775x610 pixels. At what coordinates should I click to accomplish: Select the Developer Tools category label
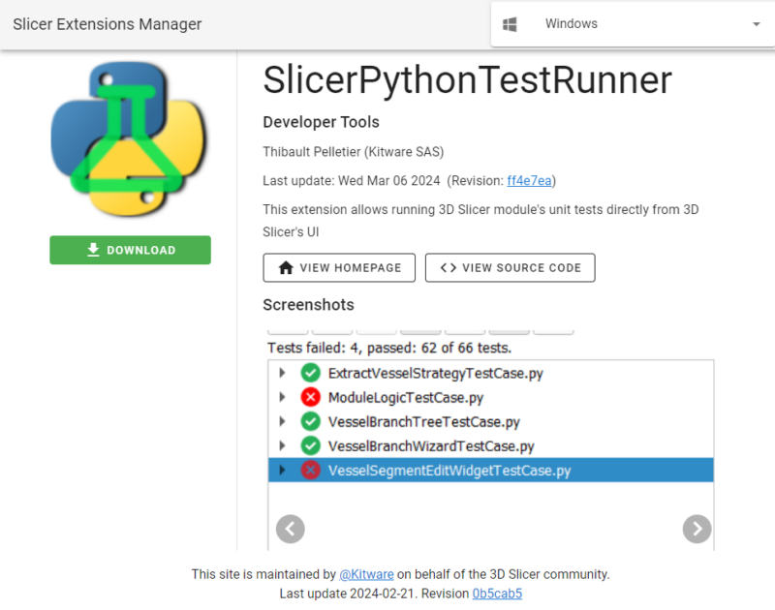[x=321, y=122]
